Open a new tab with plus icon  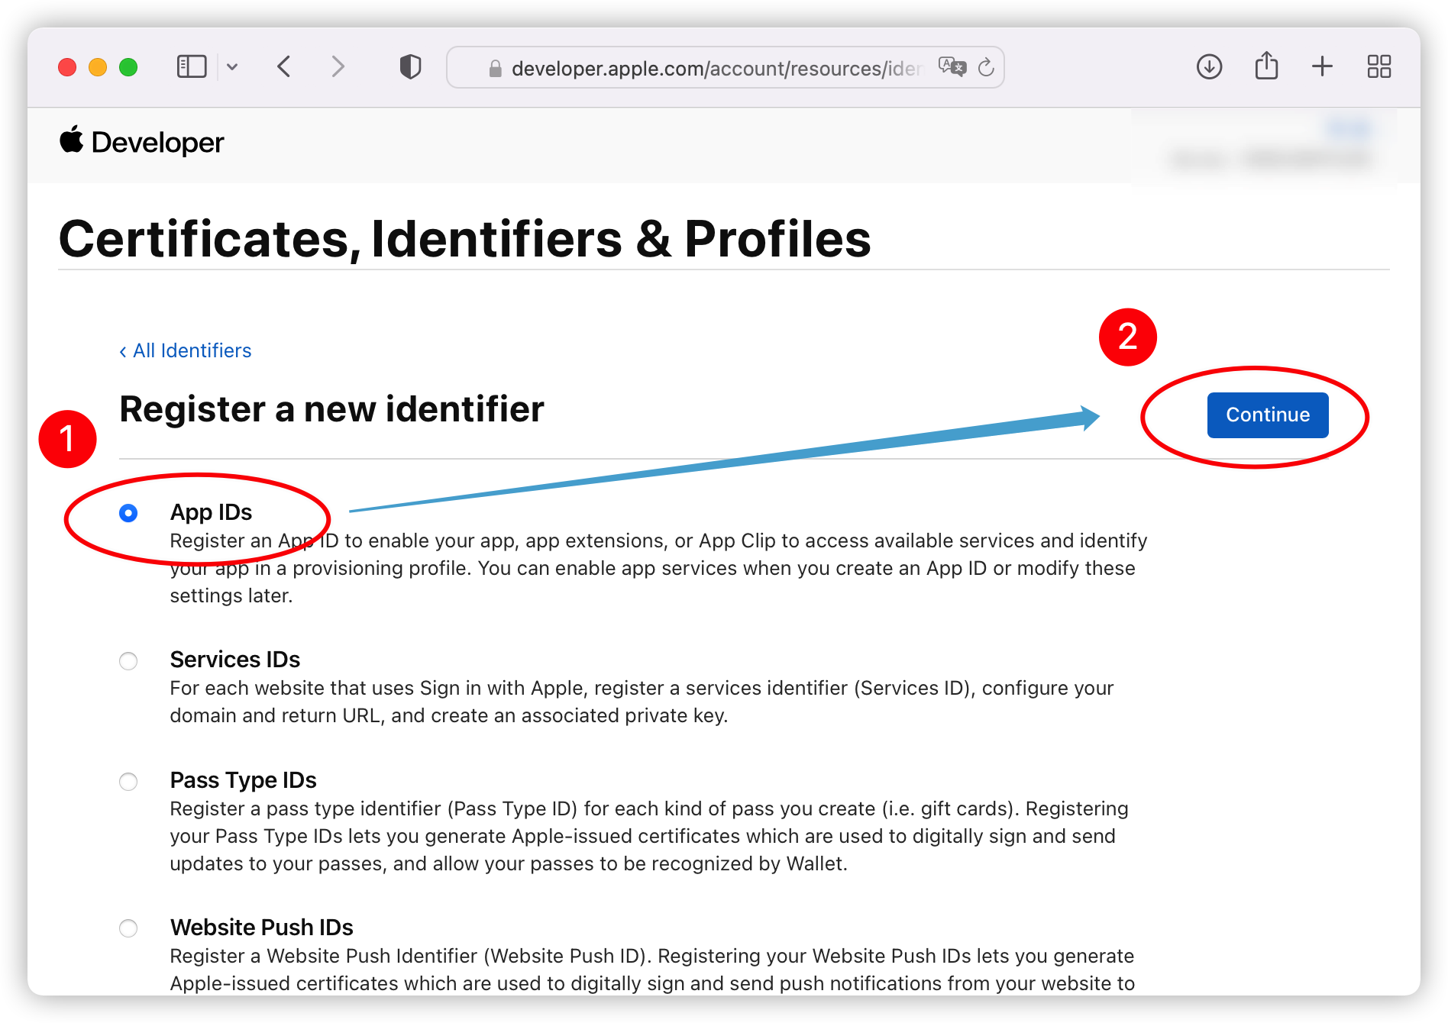1322,67
